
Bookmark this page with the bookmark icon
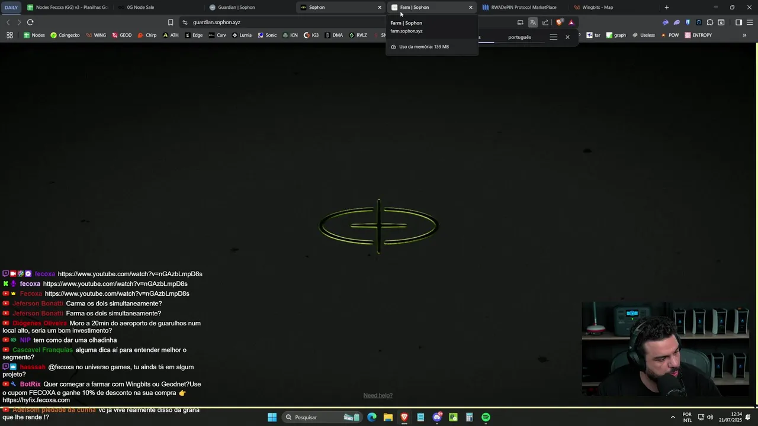tap(171, 22)
